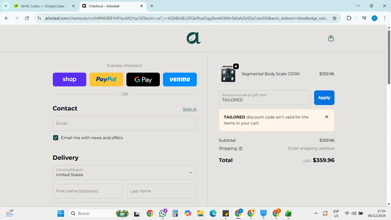This screenshot has width=391, height=220.
Task: Click the taskbar Buscar search box
Action: tap(99, 213)
